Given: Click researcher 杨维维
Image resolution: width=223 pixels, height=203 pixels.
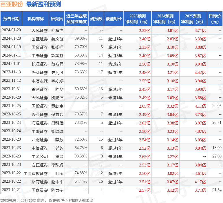Looking at the screenshot, I should (x=57, y=131).
